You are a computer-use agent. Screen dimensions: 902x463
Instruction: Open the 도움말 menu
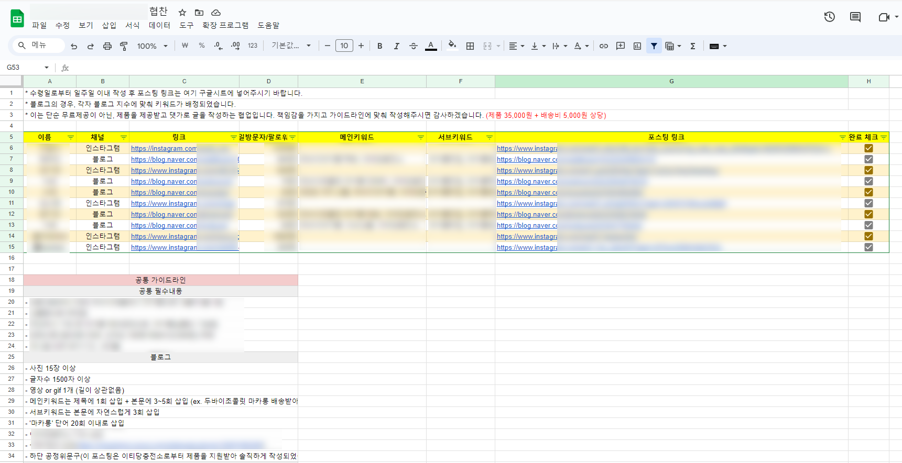pos(268,25)
